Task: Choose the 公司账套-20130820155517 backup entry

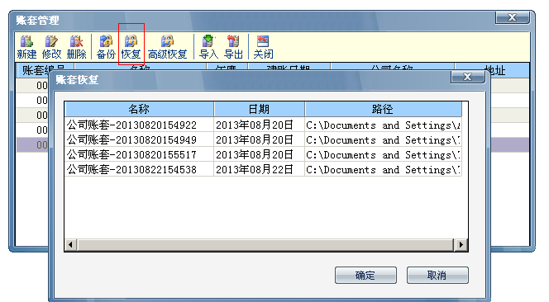Action: coord(263,154)
